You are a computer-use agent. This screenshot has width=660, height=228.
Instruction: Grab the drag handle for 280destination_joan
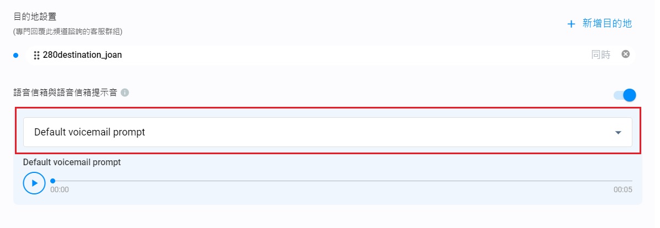(36, 55)
